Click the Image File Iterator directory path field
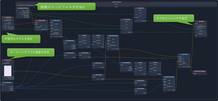This screenshot has width=218, height=101. click(117, 5)
